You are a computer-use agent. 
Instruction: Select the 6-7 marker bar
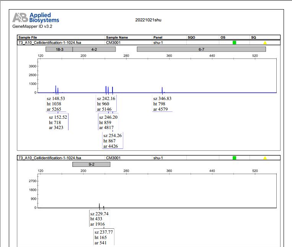coord(201,49)
